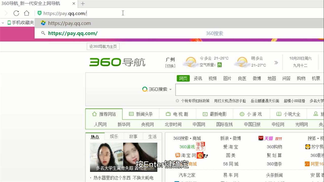Viewport: 324px width, 182px height.
Task: Visit 新浪·微博 link
Action: 231,138
